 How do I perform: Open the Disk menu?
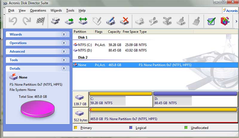11,10
